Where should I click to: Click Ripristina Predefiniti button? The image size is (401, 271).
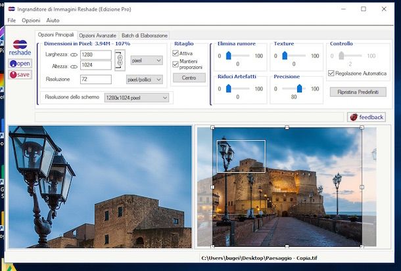click(x=358, y=92)
